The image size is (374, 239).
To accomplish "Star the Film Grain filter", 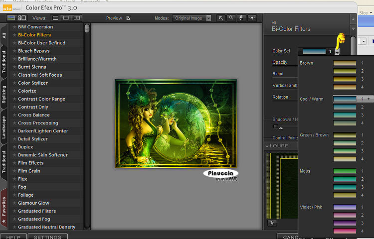I will tap(14, 171).
